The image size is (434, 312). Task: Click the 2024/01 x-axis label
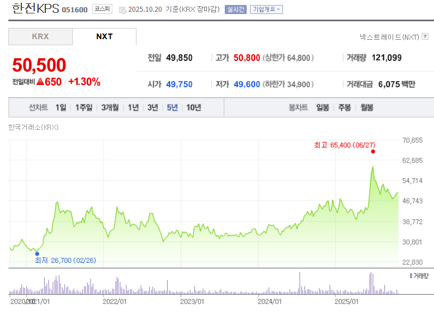[270, 301]
